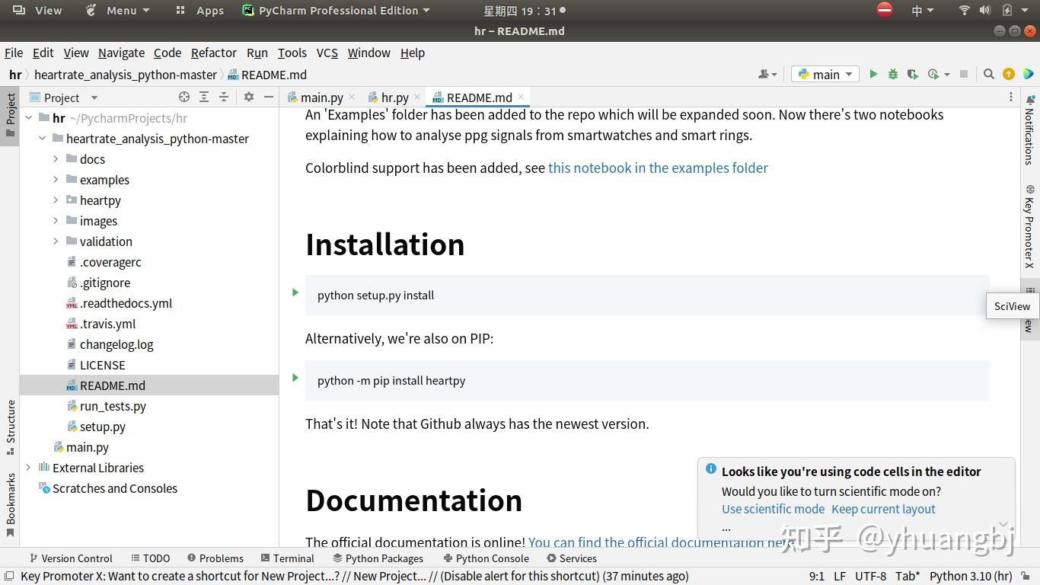Viewport: 1040px width, 585px height.
Task: Run 'python -m pip install heartpy' gutter icon
Action: pos(295,378)
